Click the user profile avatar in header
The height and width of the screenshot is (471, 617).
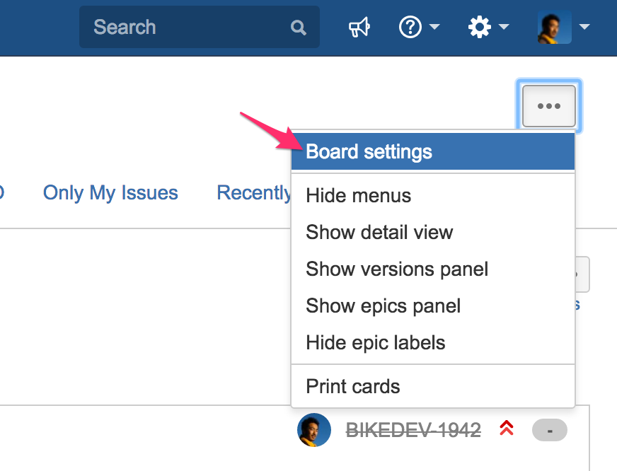[555, 27]
